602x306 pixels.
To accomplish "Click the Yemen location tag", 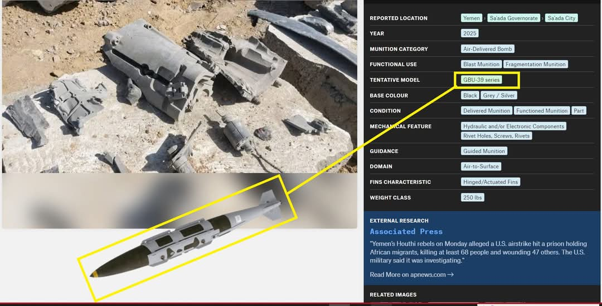I will (x=471, y=18).
